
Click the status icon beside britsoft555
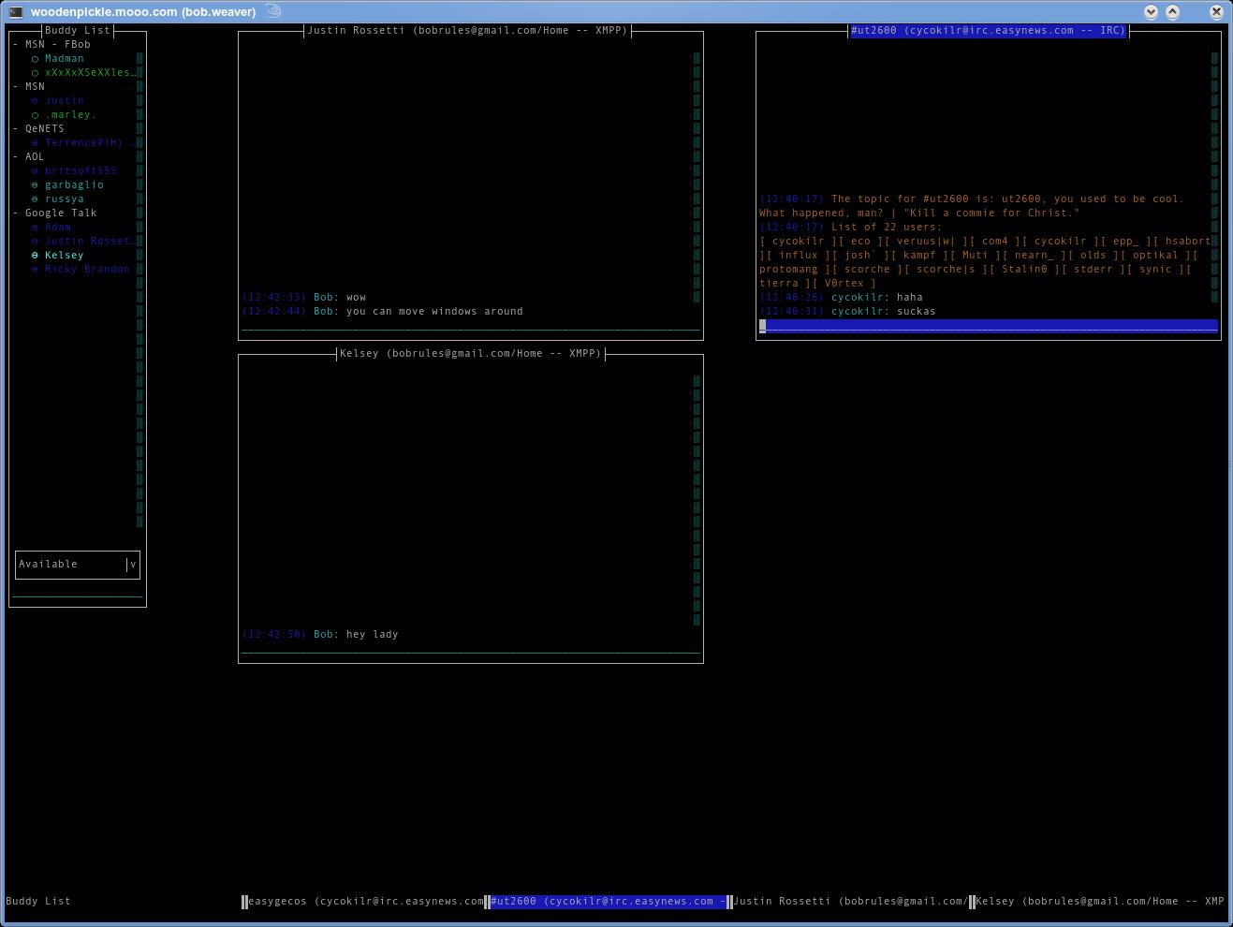pos(36,171)
